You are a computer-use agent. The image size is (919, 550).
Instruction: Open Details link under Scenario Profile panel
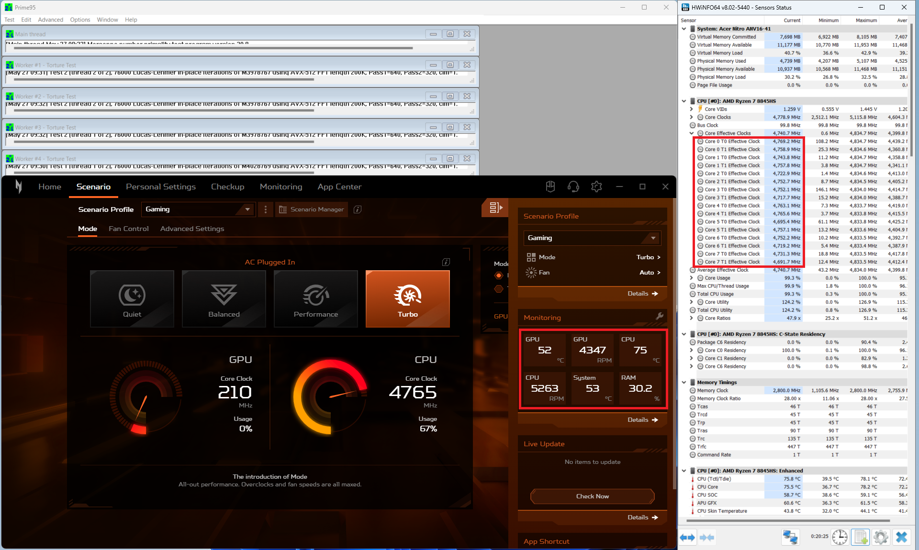[x=643, y=294]
